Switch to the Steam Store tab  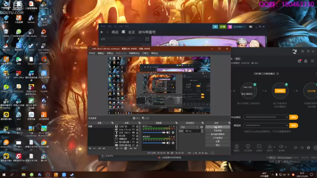tap(115, 32)
